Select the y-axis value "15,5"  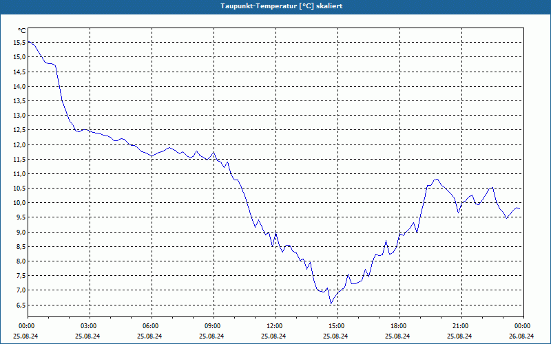coord(19,43)
